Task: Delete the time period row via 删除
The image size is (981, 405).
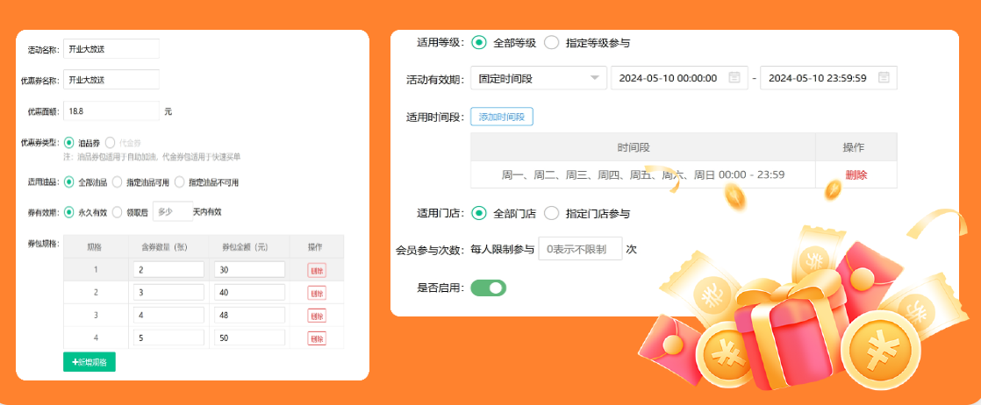Action: pyautogui.click(x=856, y=174)
